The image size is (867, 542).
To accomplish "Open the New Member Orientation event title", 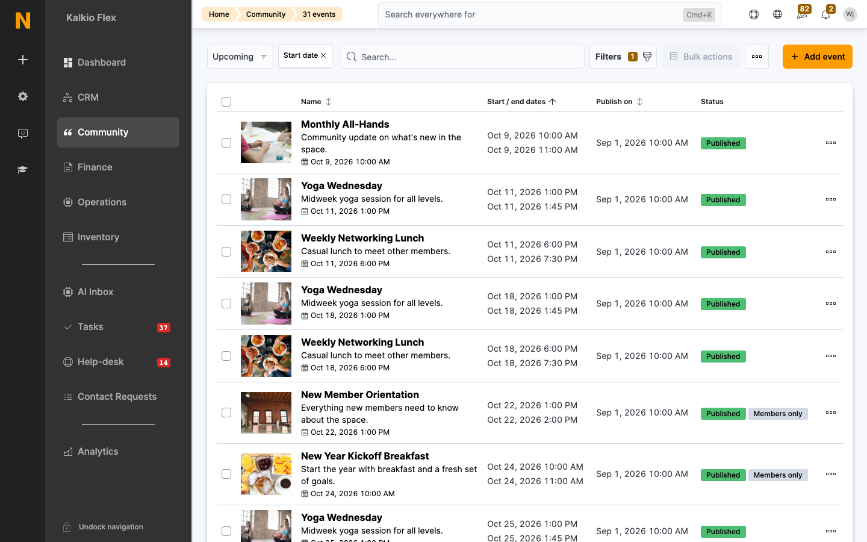I will 360,395.
